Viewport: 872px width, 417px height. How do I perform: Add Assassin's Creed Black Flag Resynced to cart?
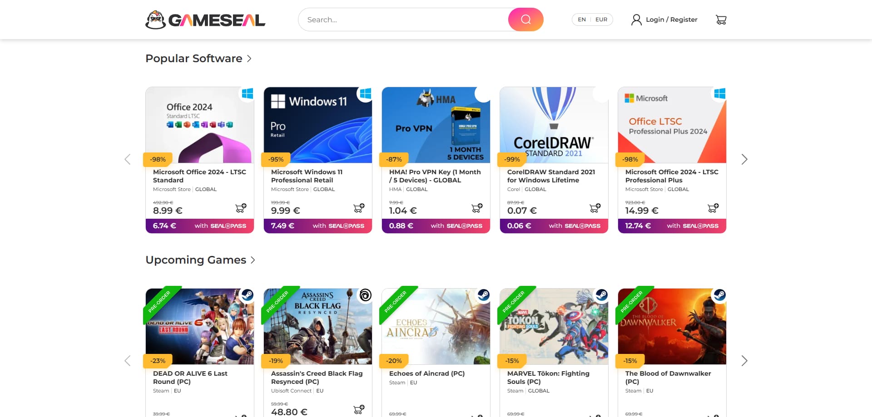(359, 409)
